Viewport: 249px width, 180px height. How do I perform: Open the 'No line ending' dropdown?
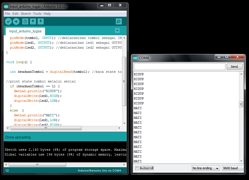tap(205, 168)
